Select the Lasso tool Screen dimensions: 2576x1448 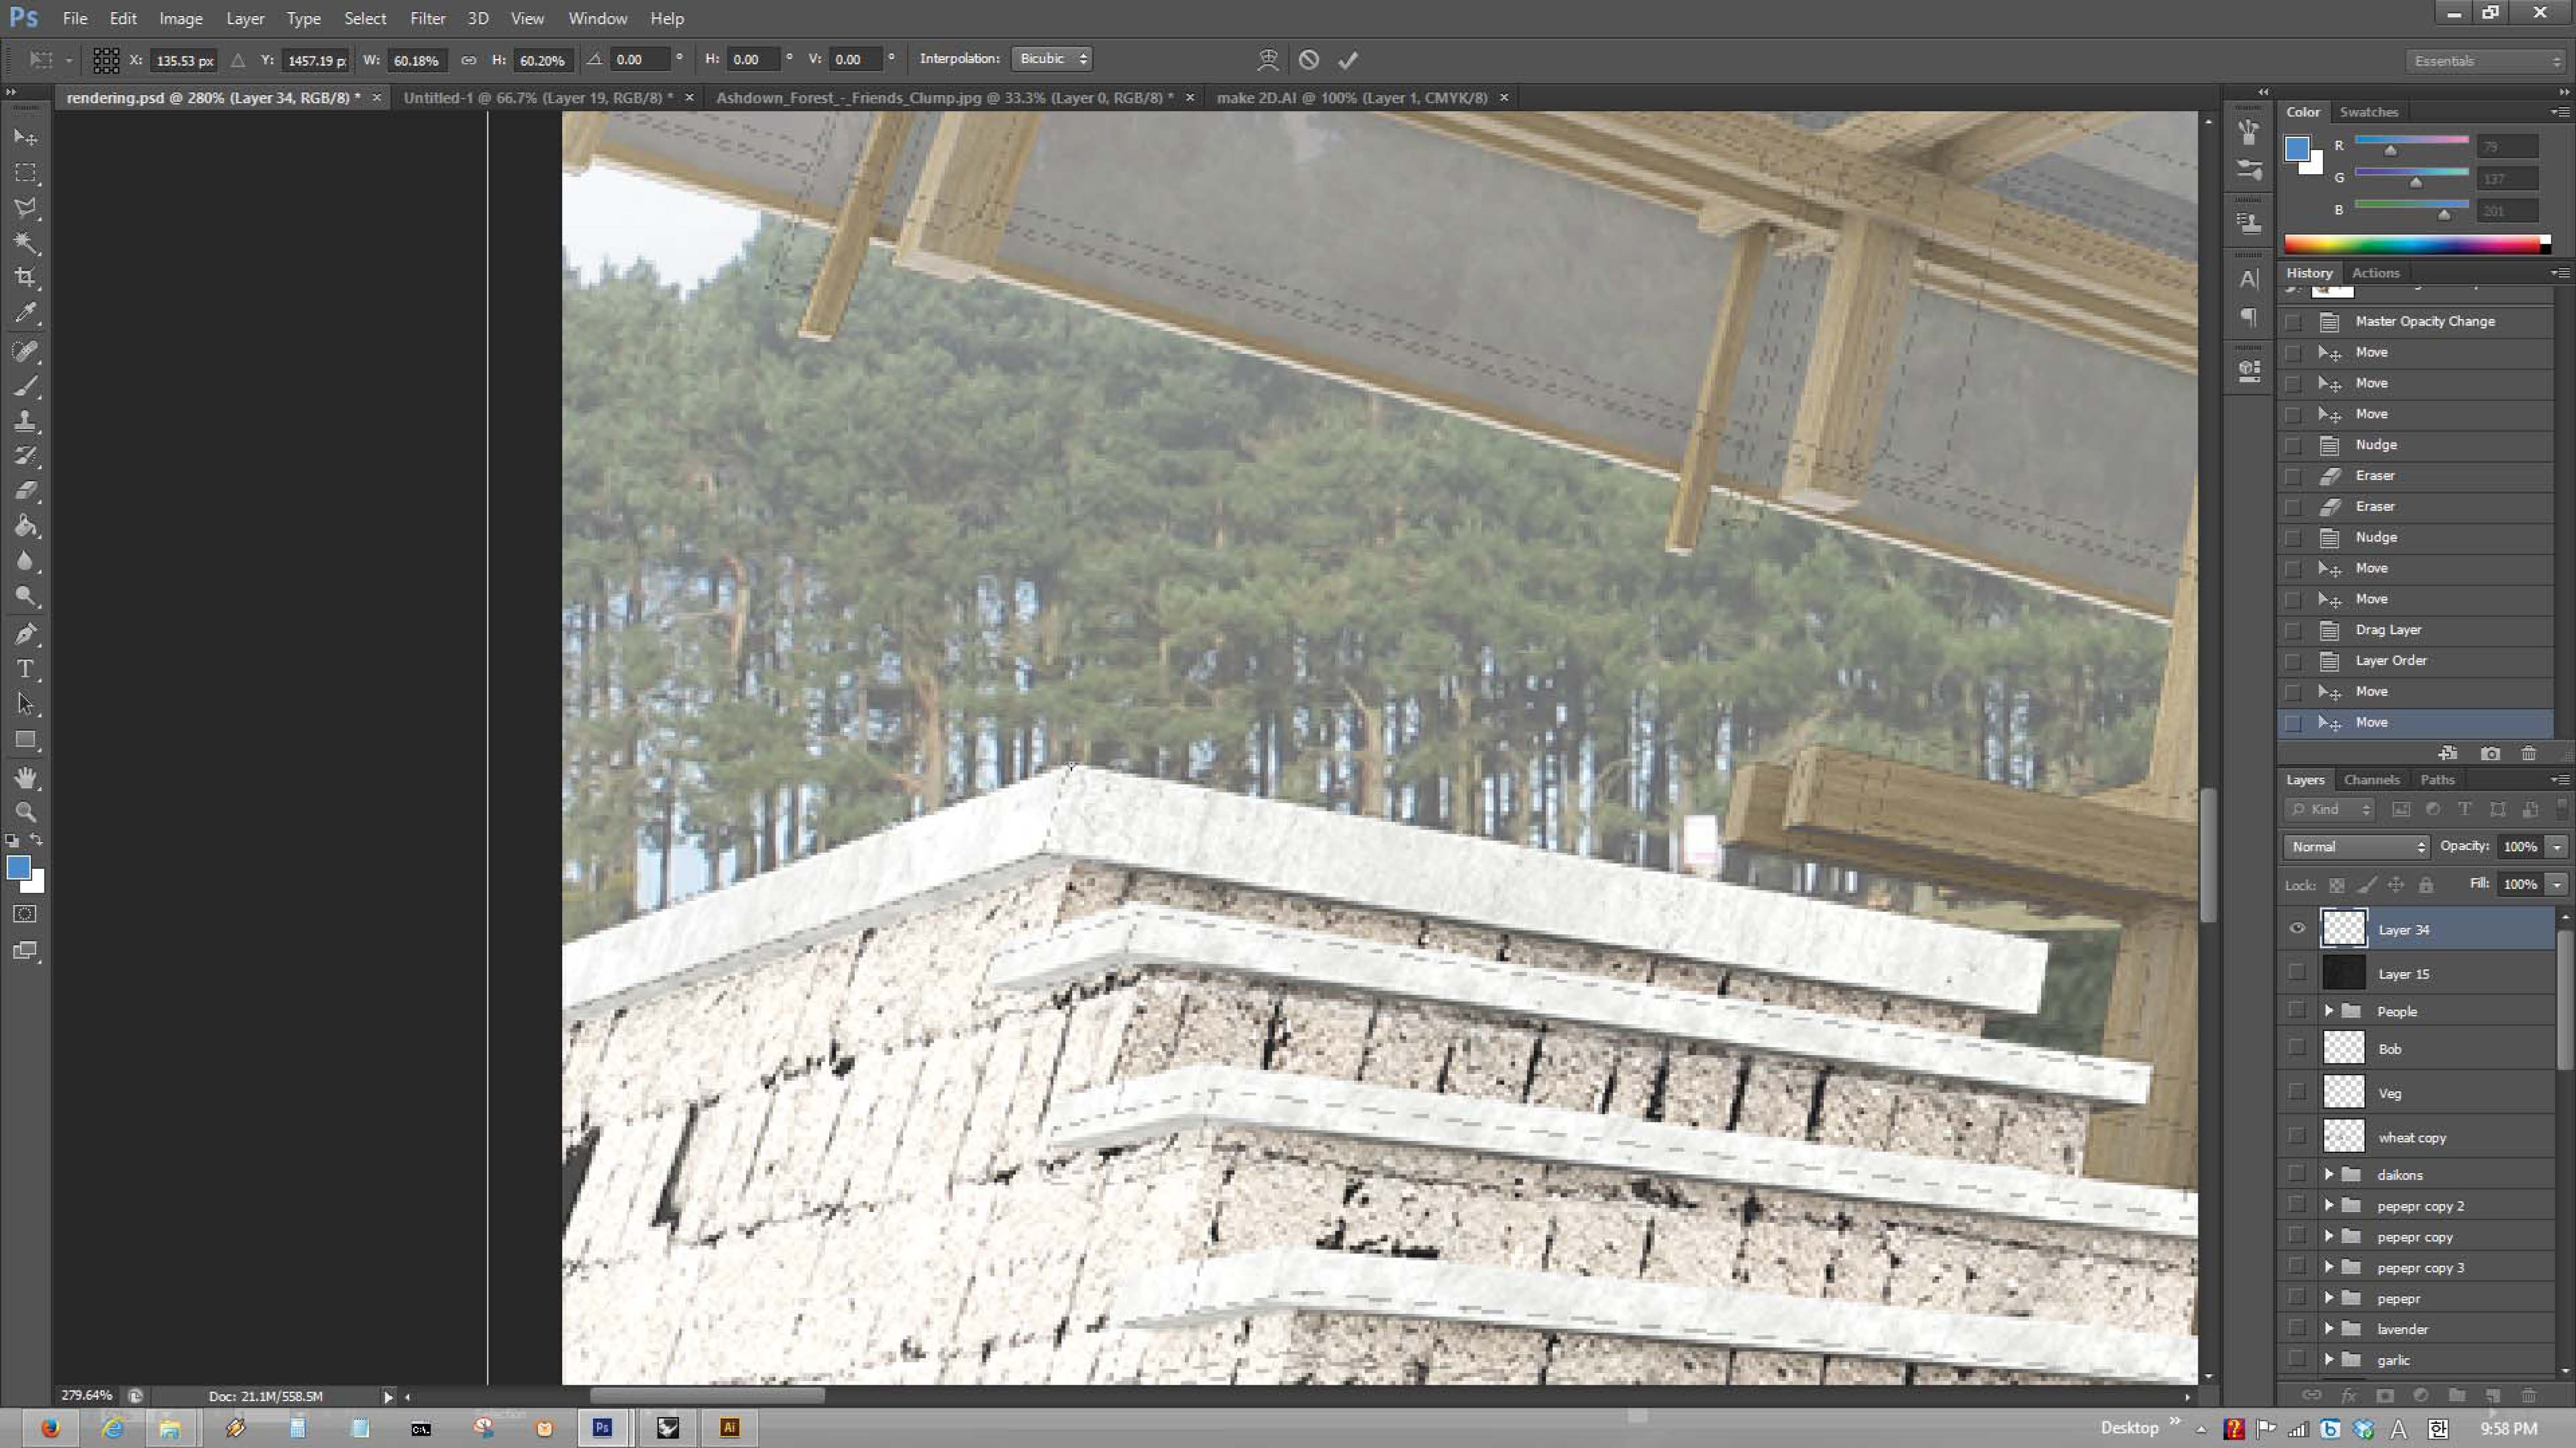pyautogui.click(x=26, y=208)
